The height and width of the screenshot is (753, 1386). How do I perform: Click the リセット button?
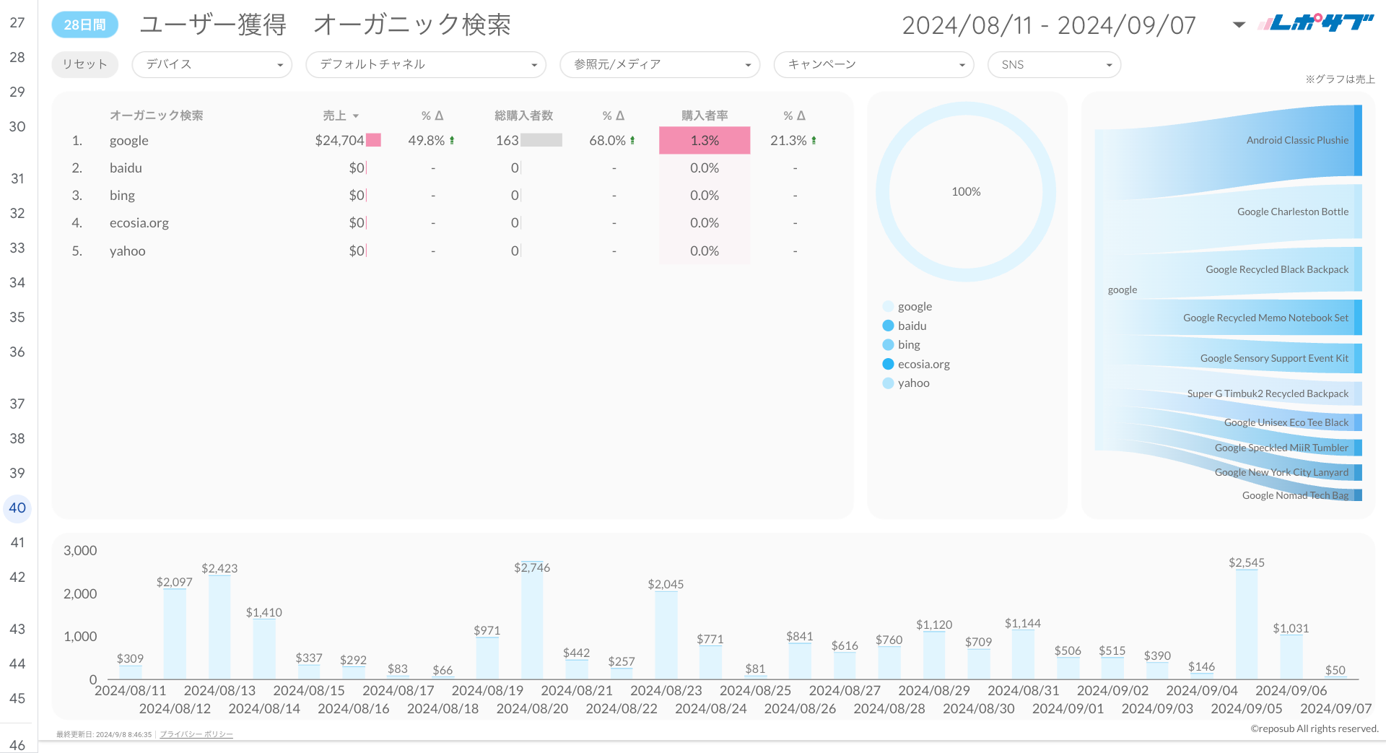pos(84,64)
